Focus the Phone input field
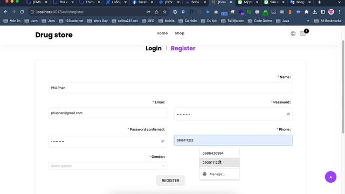The height and width of the screenshot is (194, 345). point(233,140)
